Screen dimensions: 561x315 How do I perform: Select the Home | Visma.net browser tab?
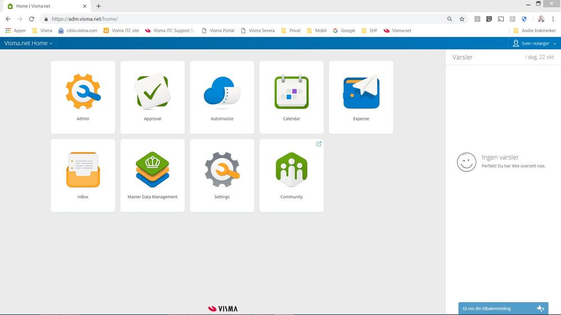47,6
